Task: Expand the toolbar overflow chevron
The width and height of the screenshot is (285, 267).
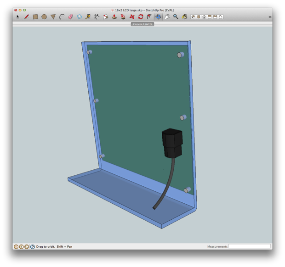Action: click(x=270, y=17)
